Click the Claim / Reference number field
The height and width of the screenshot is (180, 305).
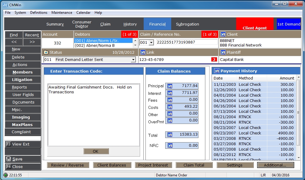(186, 42)
